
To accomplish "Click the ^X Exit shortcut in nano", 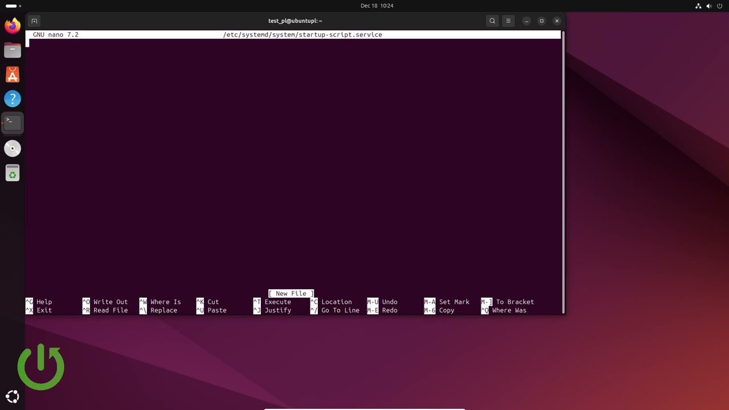I will click(x=39, y=310).
